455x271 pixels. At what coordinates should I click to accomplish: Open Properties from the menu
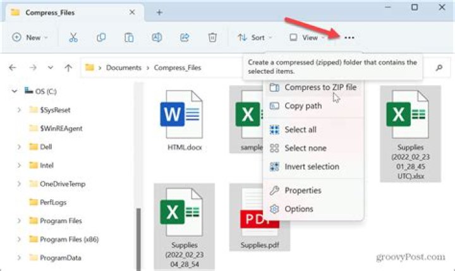[x=303, y=190]
